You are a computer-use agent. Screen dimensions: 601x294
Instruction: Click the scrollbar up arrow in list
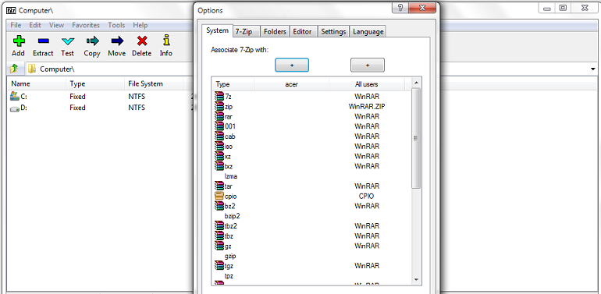416,83
